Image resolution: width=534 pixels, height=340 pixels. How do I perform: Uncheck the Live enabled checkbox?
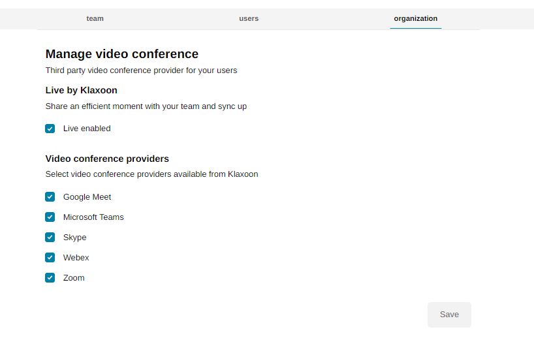pyautogui.click(x=50, y=129)
